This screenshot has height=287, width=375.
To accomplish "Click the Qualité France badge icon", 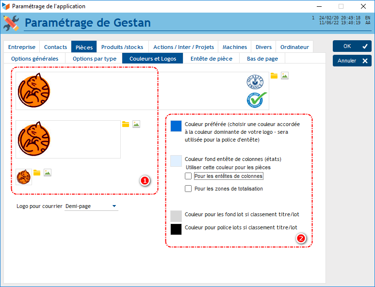I will (256, 82).
